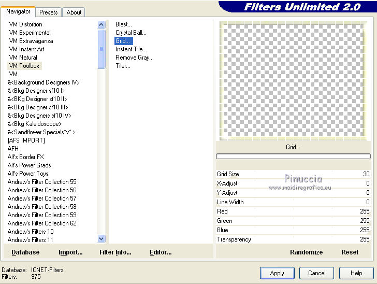Click the Import... button

(70, 252)
